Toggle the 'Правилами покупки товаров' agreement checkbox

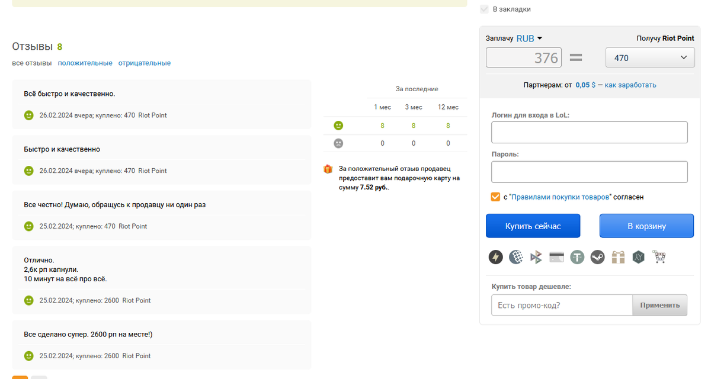pyautogui.click(x=496, y=197)
